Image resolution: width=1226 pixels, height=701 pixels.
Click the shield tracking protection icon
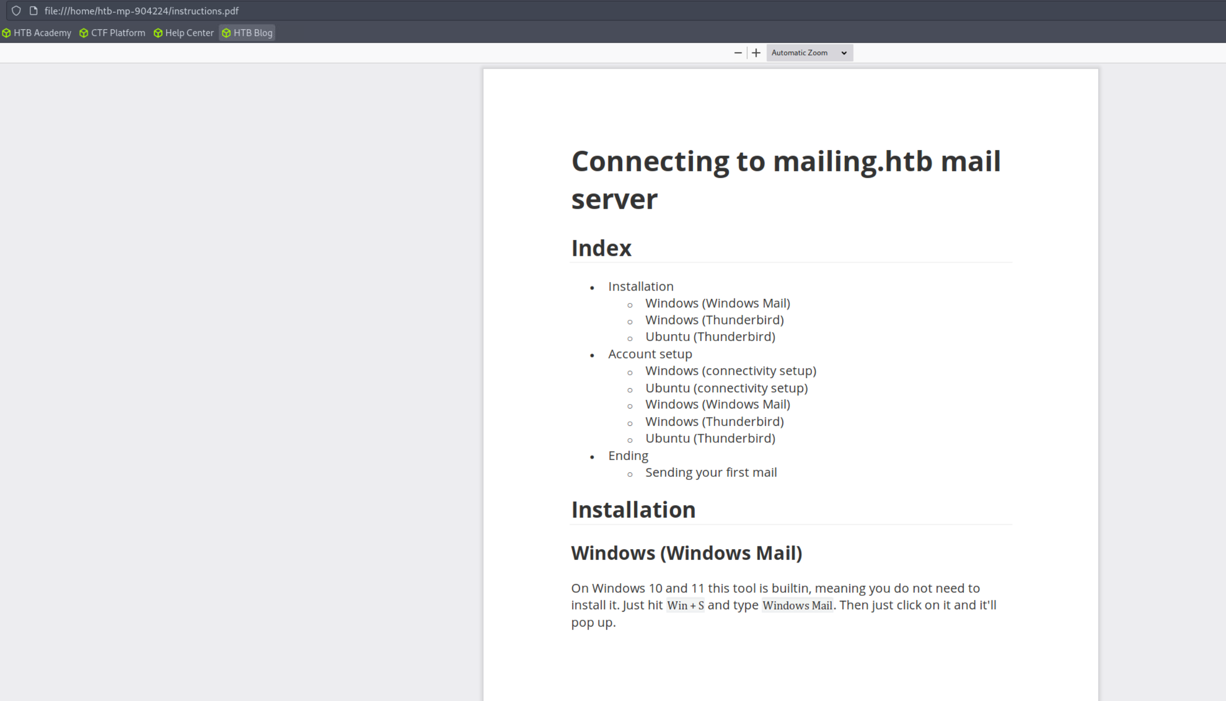(16, 10)
